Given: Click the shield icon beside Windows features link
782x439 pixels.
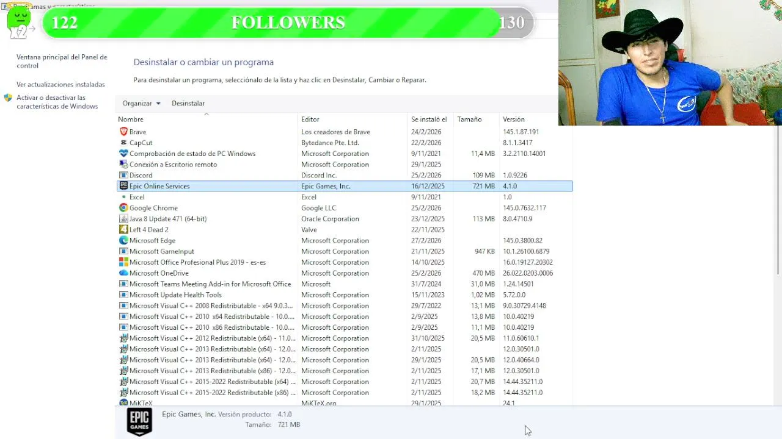Looking at the screenshot, I should [x=8, y=98].
